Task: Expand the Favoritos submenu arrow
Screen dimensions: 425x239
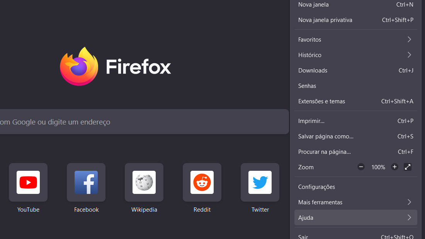Action: click(409, 39)
